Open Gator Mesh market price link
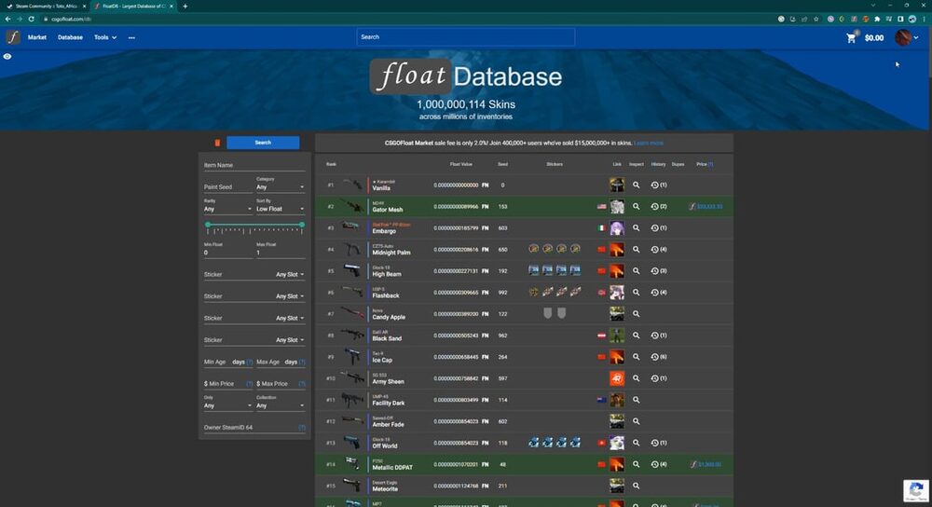This screenshot has height=507, width=932. click(706, 206)
